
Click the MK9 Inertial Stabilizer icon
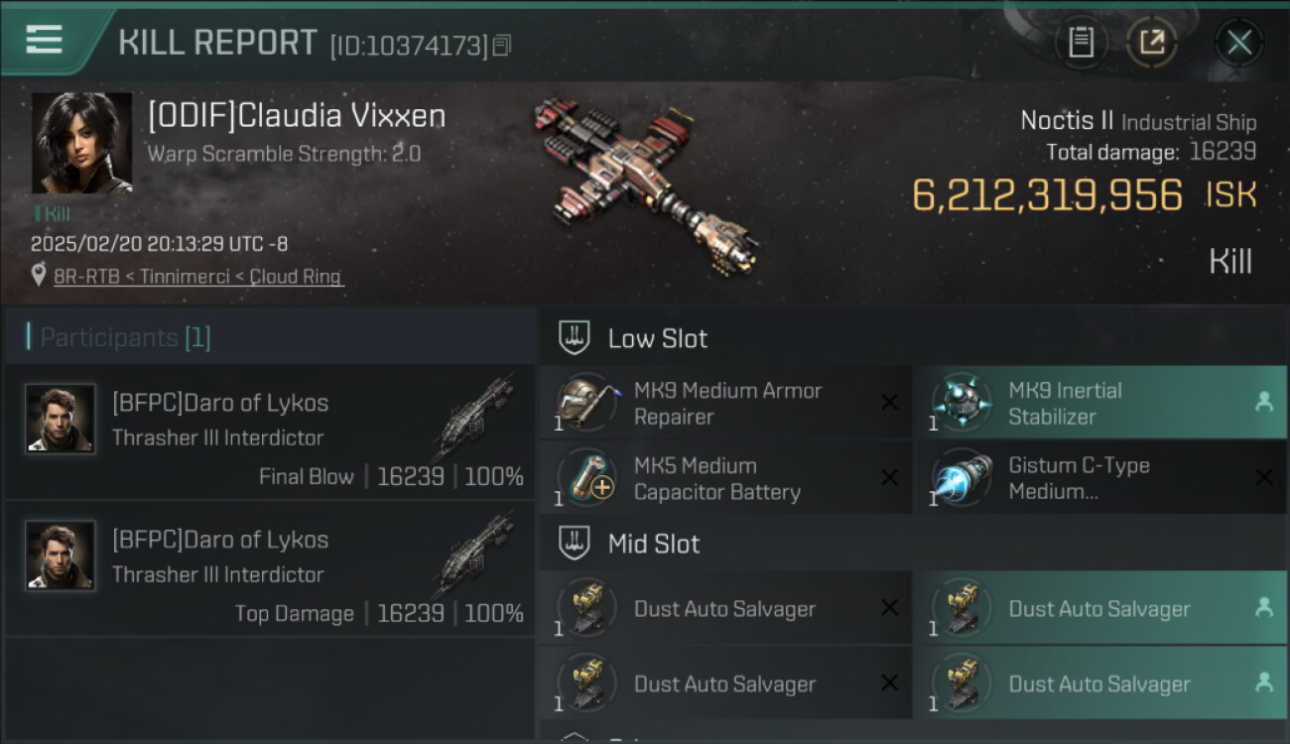tap(961, 403)
